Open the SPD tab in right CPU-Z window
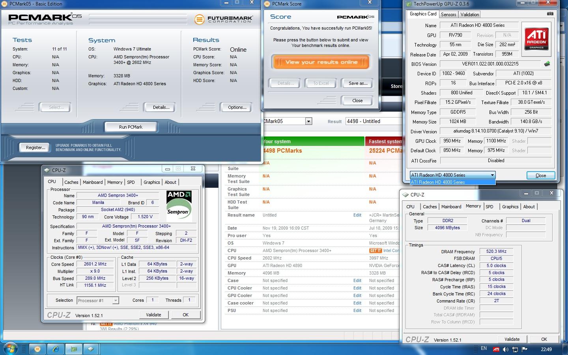 (x=490, y=207)
